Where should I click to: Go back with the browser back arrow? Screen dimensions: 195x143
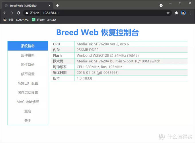click(x=5, y=13)
